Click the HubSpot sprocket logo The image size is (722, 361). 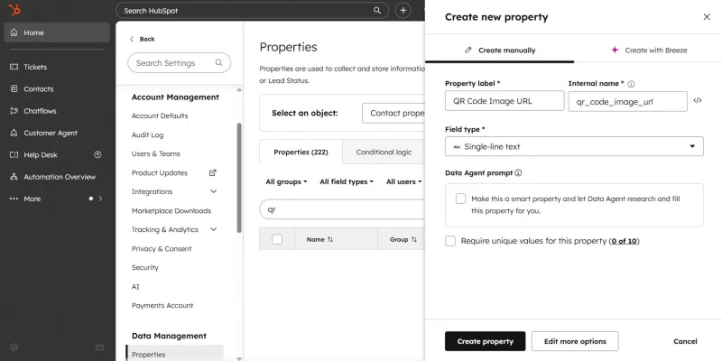(x=14, y=10)
